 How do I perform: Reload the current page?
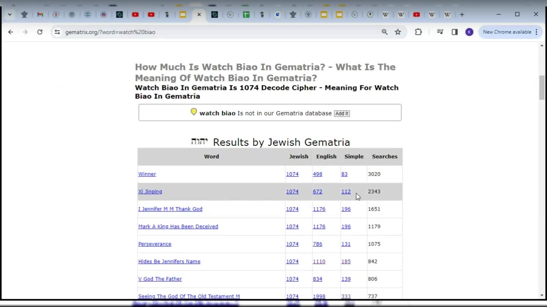coord(40,32)
